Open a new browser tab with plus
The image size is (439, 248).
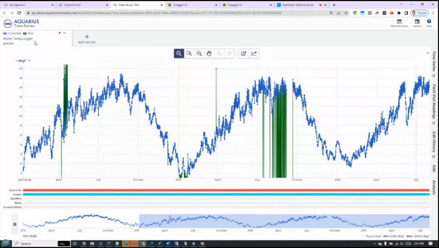point(334,5)
